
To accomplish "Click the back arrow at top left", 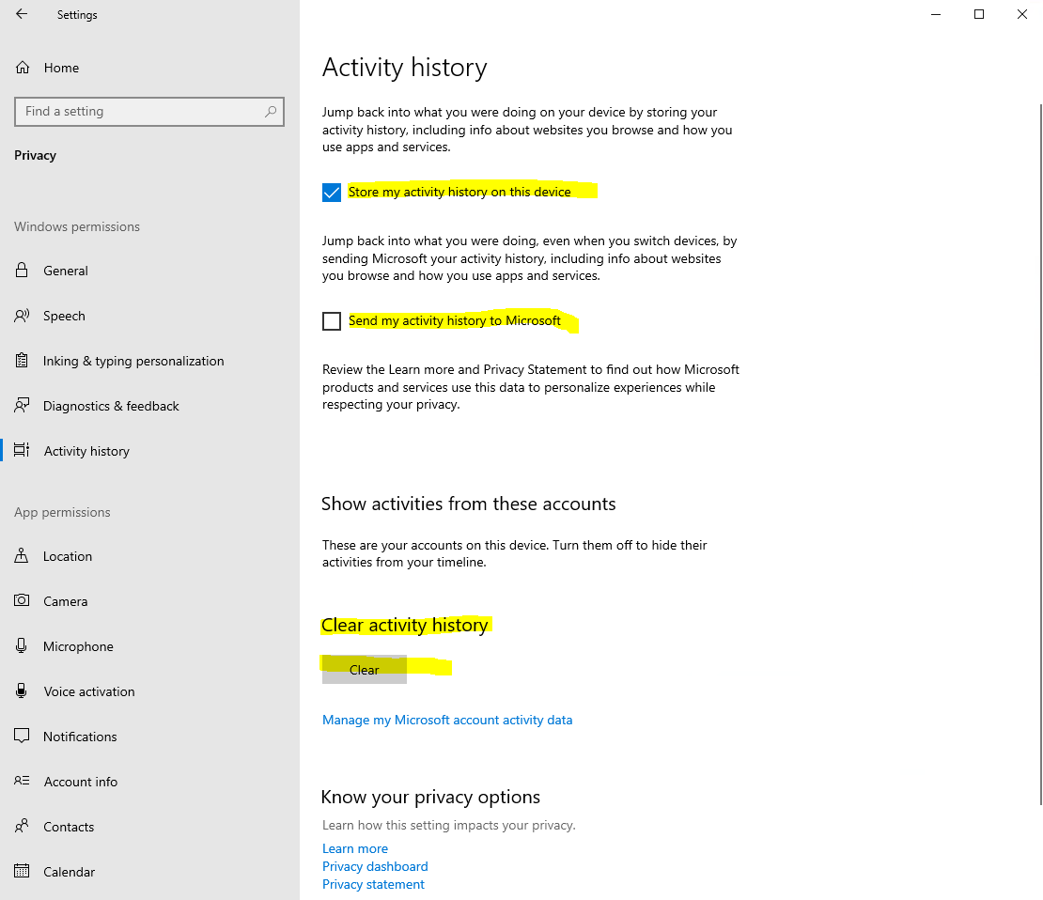I will (21, 14).
